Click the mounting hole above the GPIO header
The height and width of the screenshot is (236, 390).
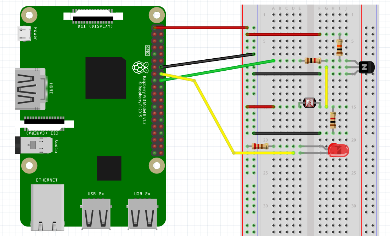[157, 15]
